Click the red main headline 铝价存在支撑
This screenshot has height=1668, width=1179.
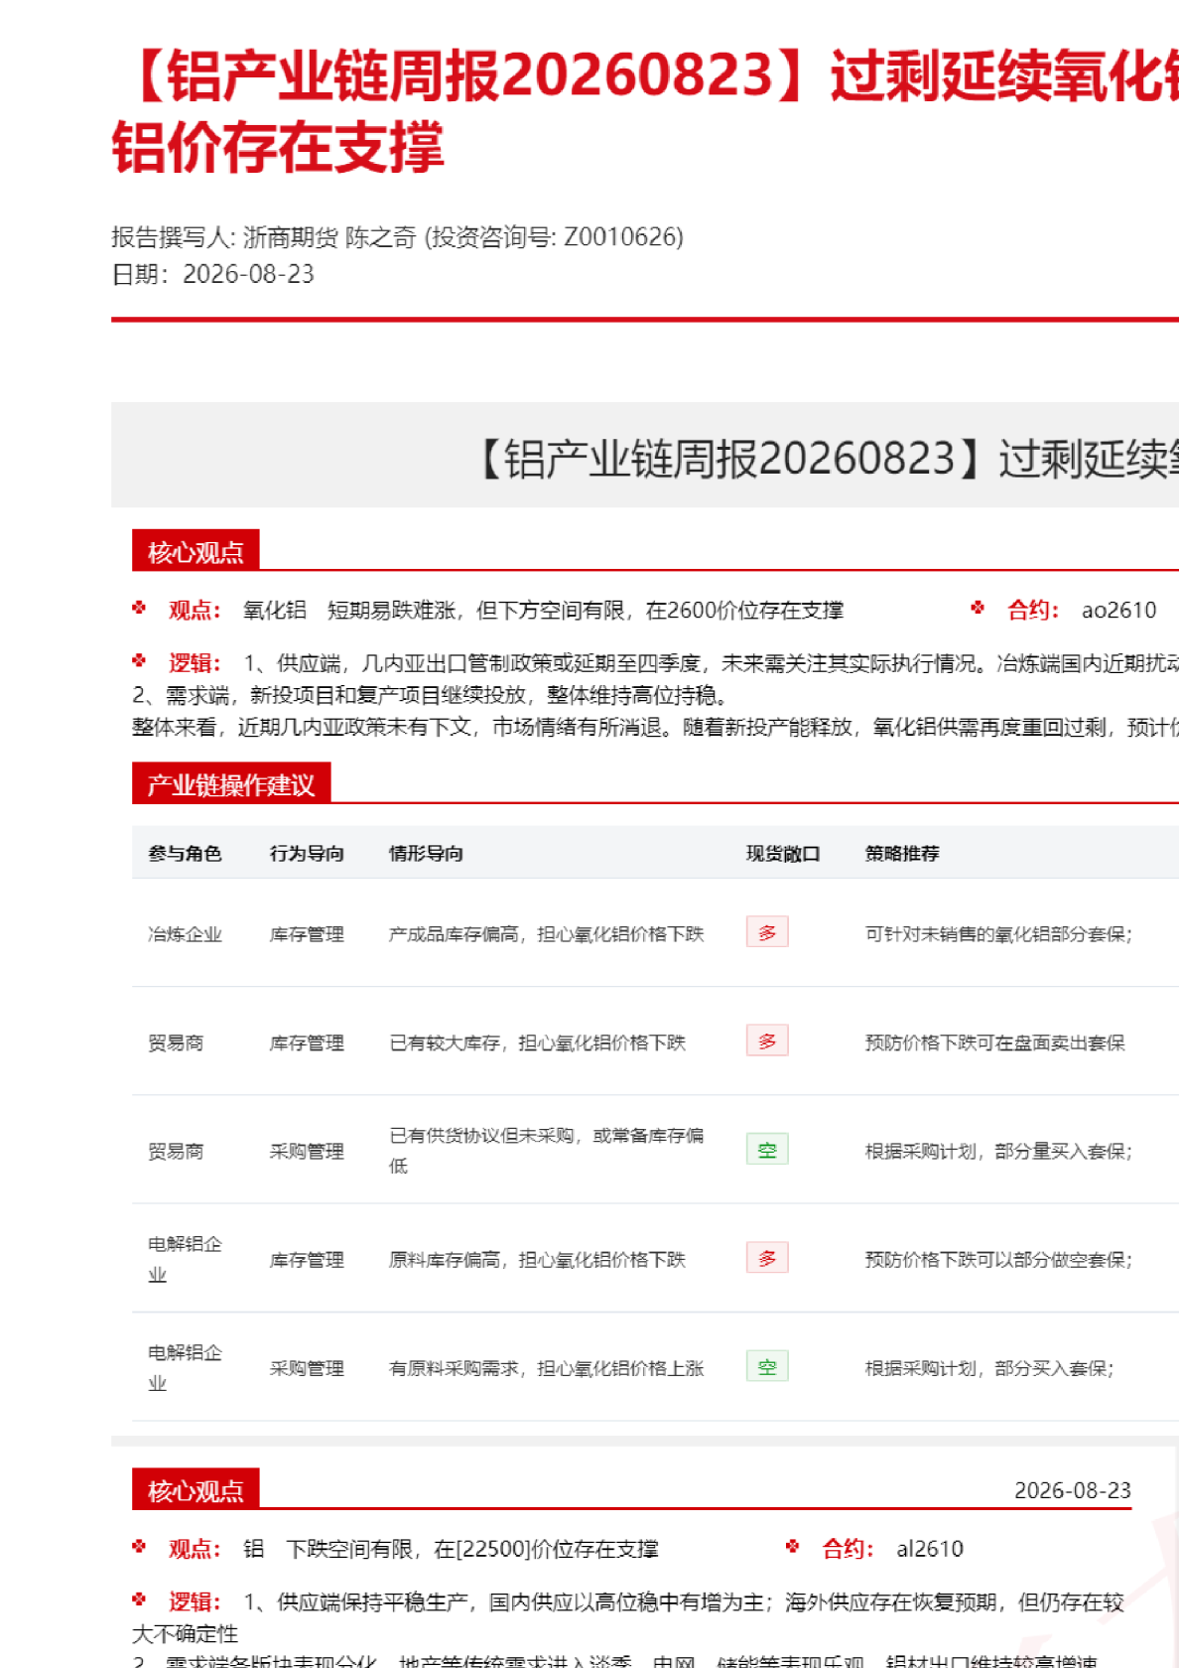click(278, 147)
